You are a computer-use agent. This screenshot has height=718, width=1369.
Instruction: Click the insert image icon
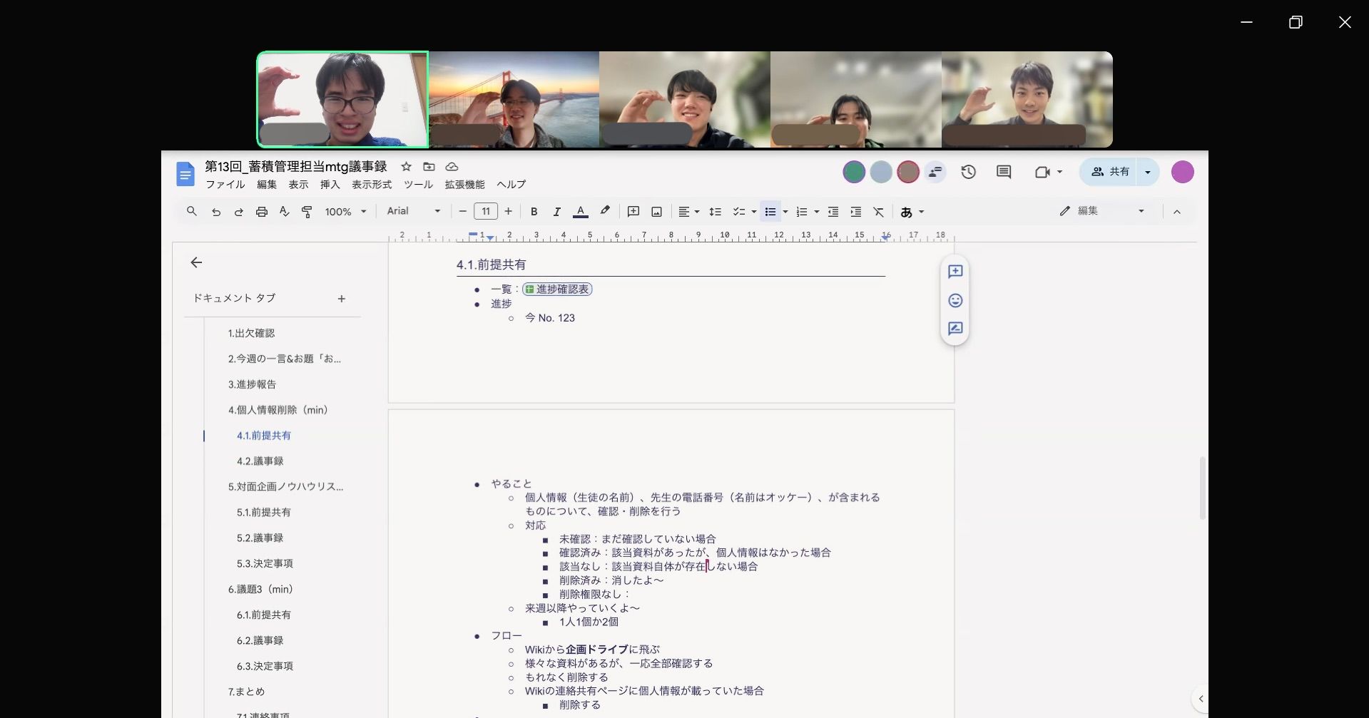(656, 212)
